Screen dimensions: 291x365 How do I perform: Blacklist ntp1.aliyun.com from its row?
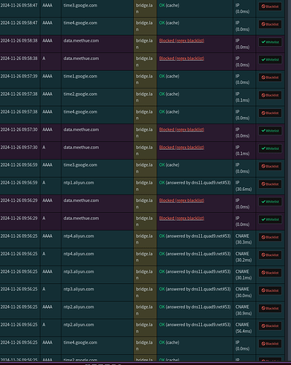pyautogui.click(x=270, y=184)
